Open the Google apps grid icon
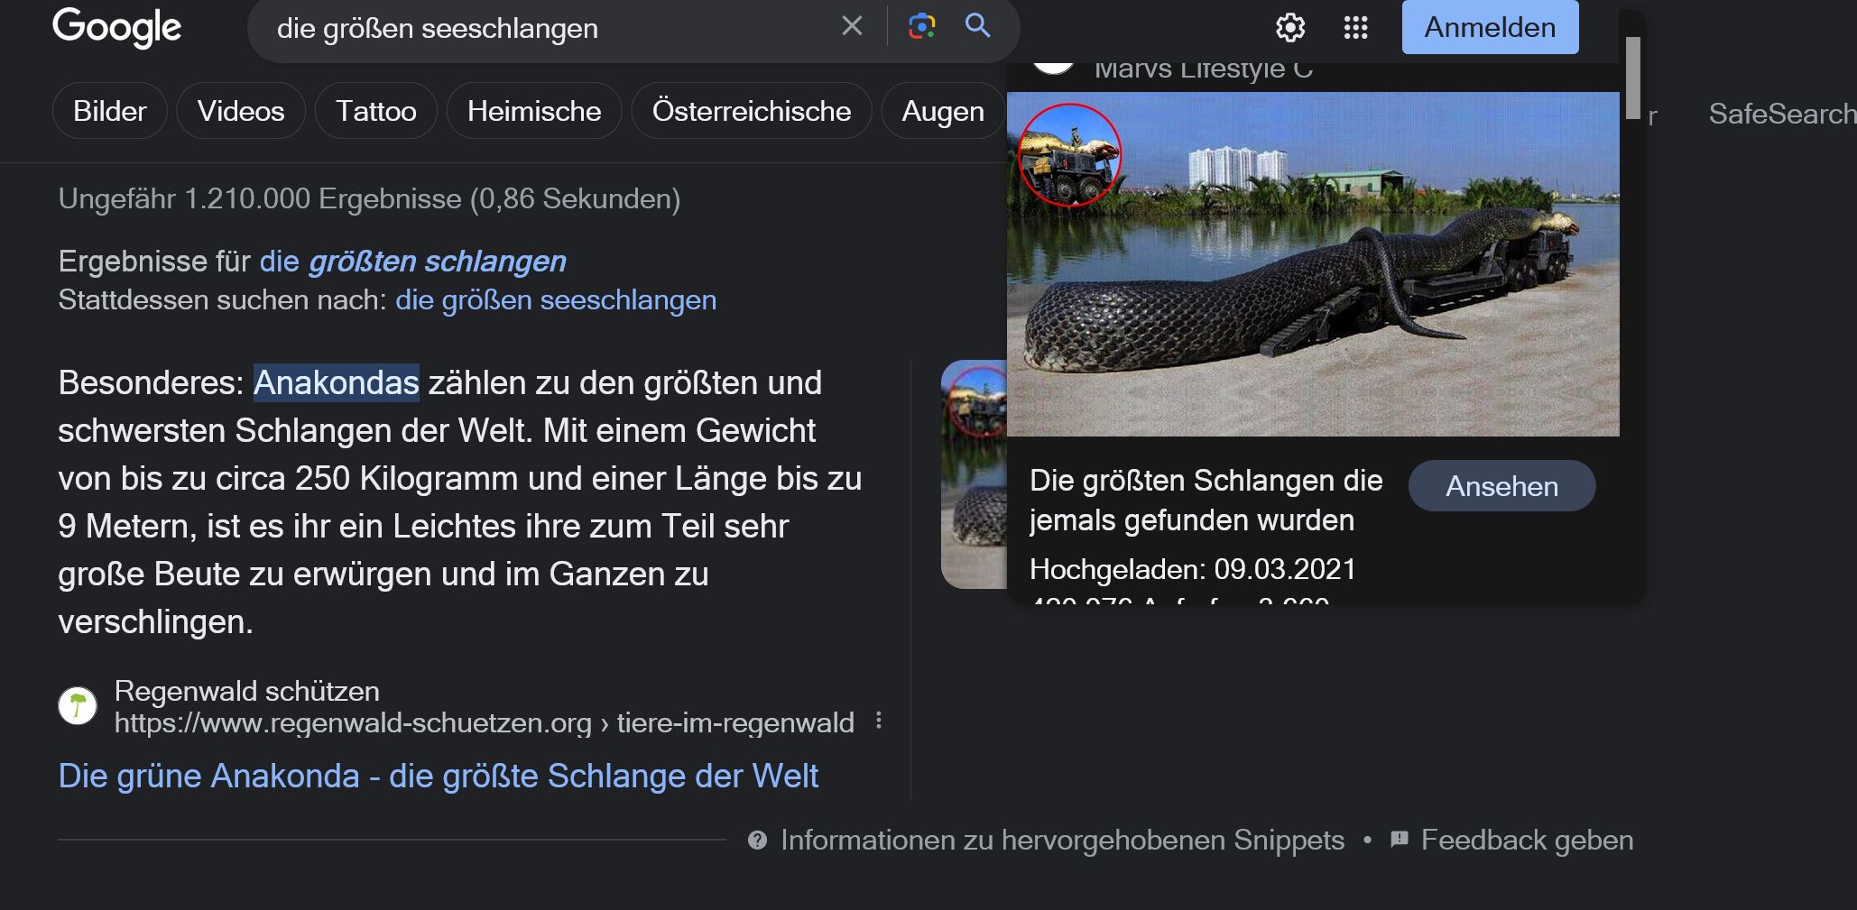Screen dimensions: 1857x910 [x=1355, y=28]
